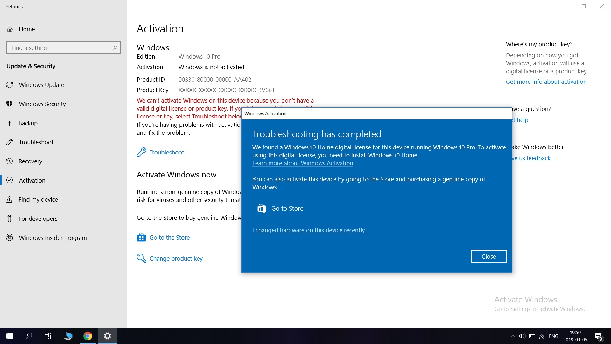Select Activation in the navigation menu
This screenshot has width=611, height=344.
32,180
